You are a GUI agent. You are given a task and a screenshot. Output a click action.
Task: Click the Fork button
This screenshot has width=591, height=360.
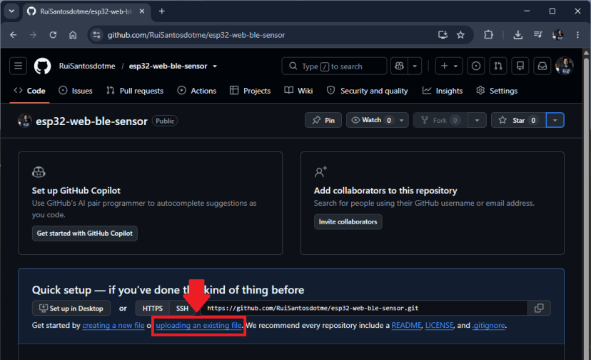[440, 121]
